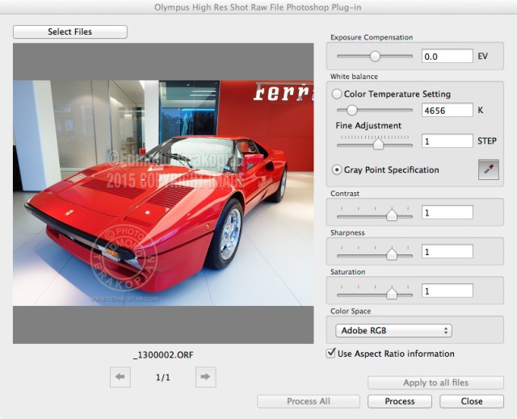This screenshot has height=419, width=517.
Task: Click the Close button
Action: (472, 401)
